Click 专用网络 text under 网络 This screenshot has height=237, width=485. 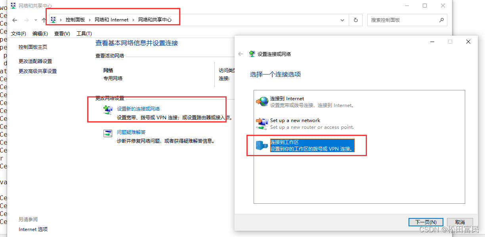(x=113, y=78)
